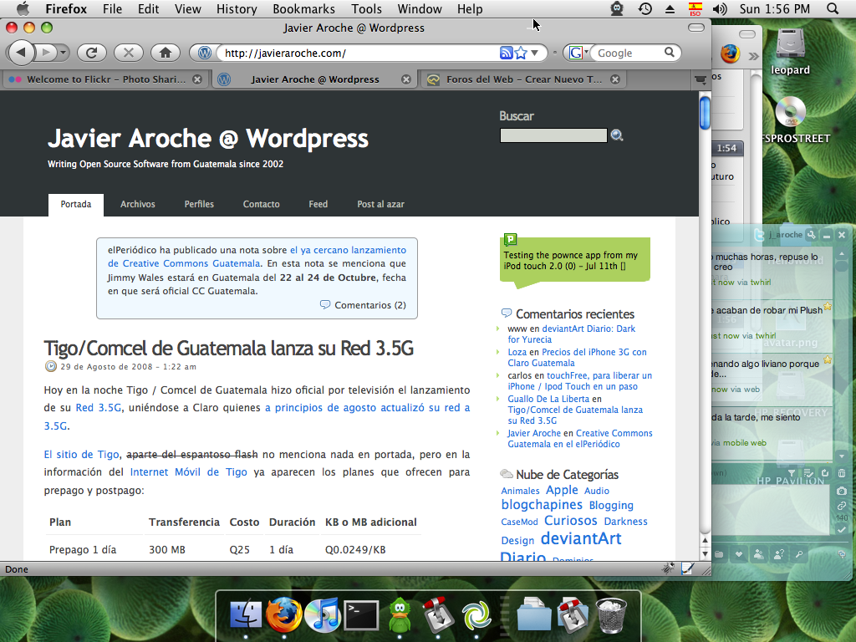This screenshot has height=642, width=856.
Task: Switch to the Welcome to Flickr tab
Action: coord(105,79)
